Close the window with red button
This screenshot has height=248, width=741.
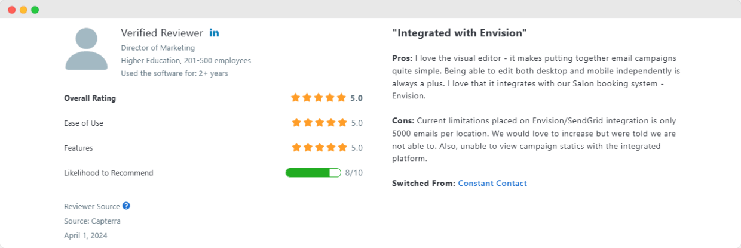[x=12, y=10]
